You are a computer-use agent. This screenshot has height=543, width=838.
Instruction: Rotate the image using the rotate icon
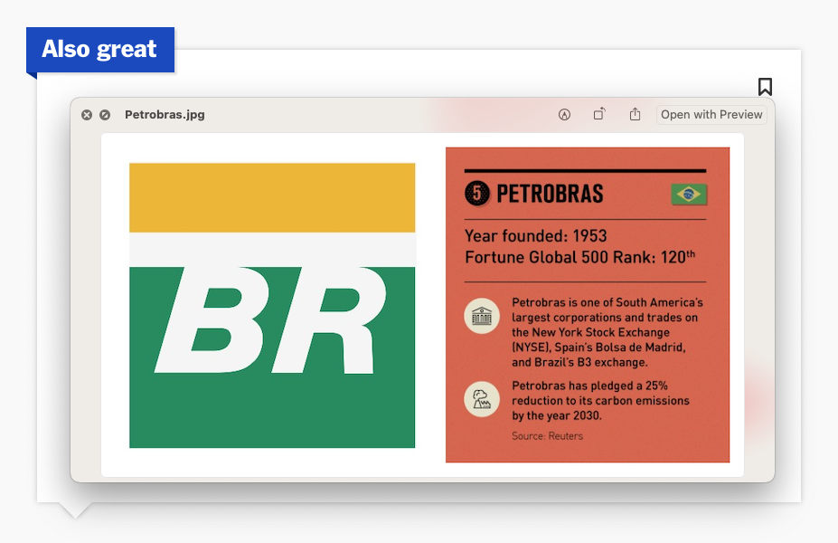599,114
